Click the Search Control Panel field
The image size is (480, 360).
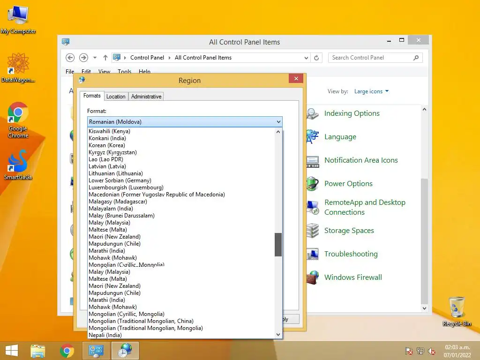pos(375,58)
